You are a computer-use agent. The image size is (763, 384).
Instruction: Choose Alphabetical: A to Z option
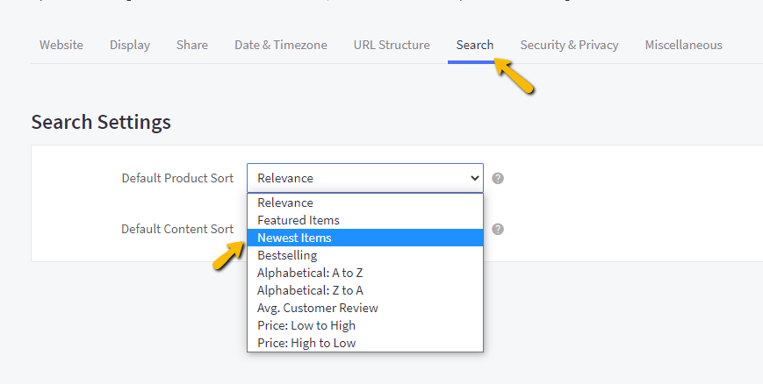[365, 273]
